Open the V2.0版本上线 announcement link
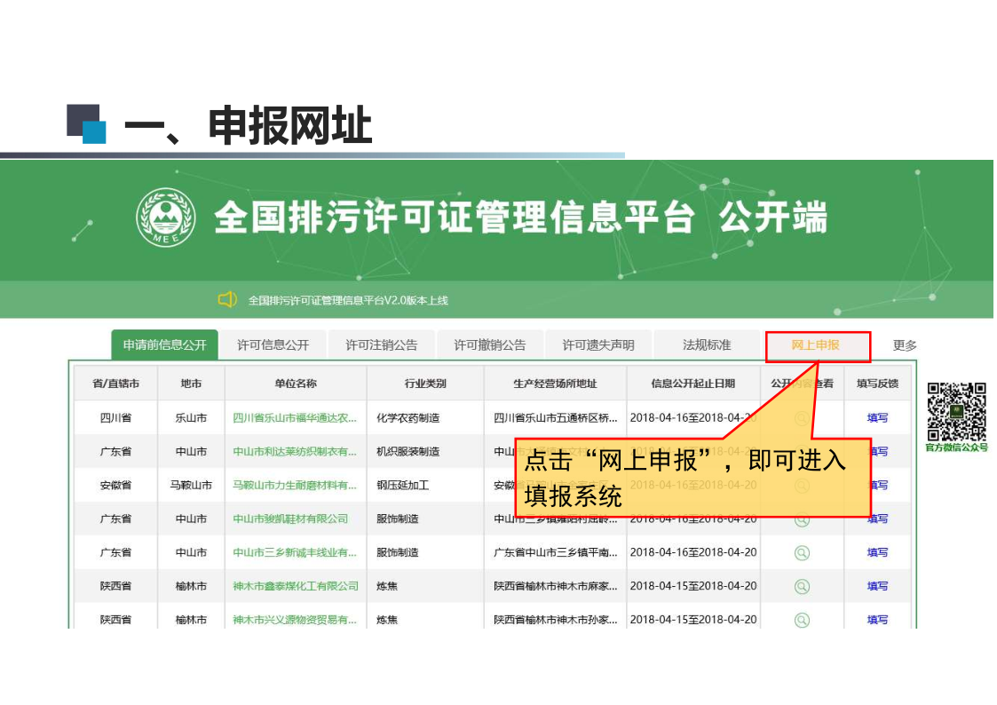 tap(348, 300)
